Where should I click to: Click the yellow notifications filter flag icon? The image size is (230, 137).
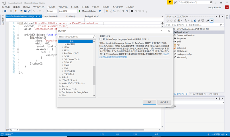pos(170,2)
